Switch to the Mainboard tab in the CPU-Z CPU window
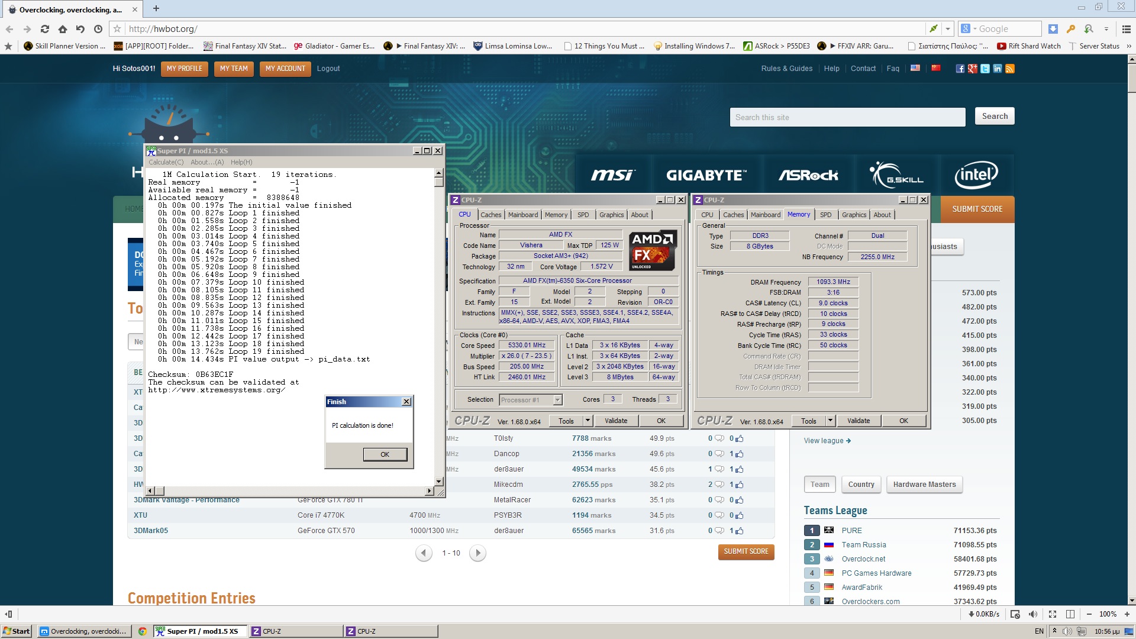 pos(523,215)
